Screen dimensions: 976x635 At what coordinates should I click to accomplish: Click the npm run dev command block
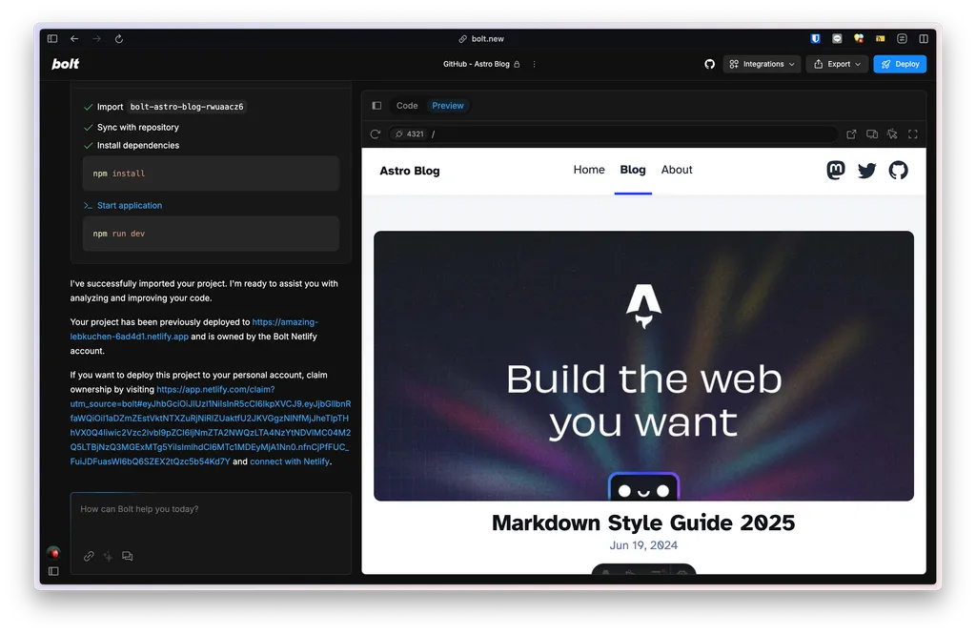[x=211, y=234]
